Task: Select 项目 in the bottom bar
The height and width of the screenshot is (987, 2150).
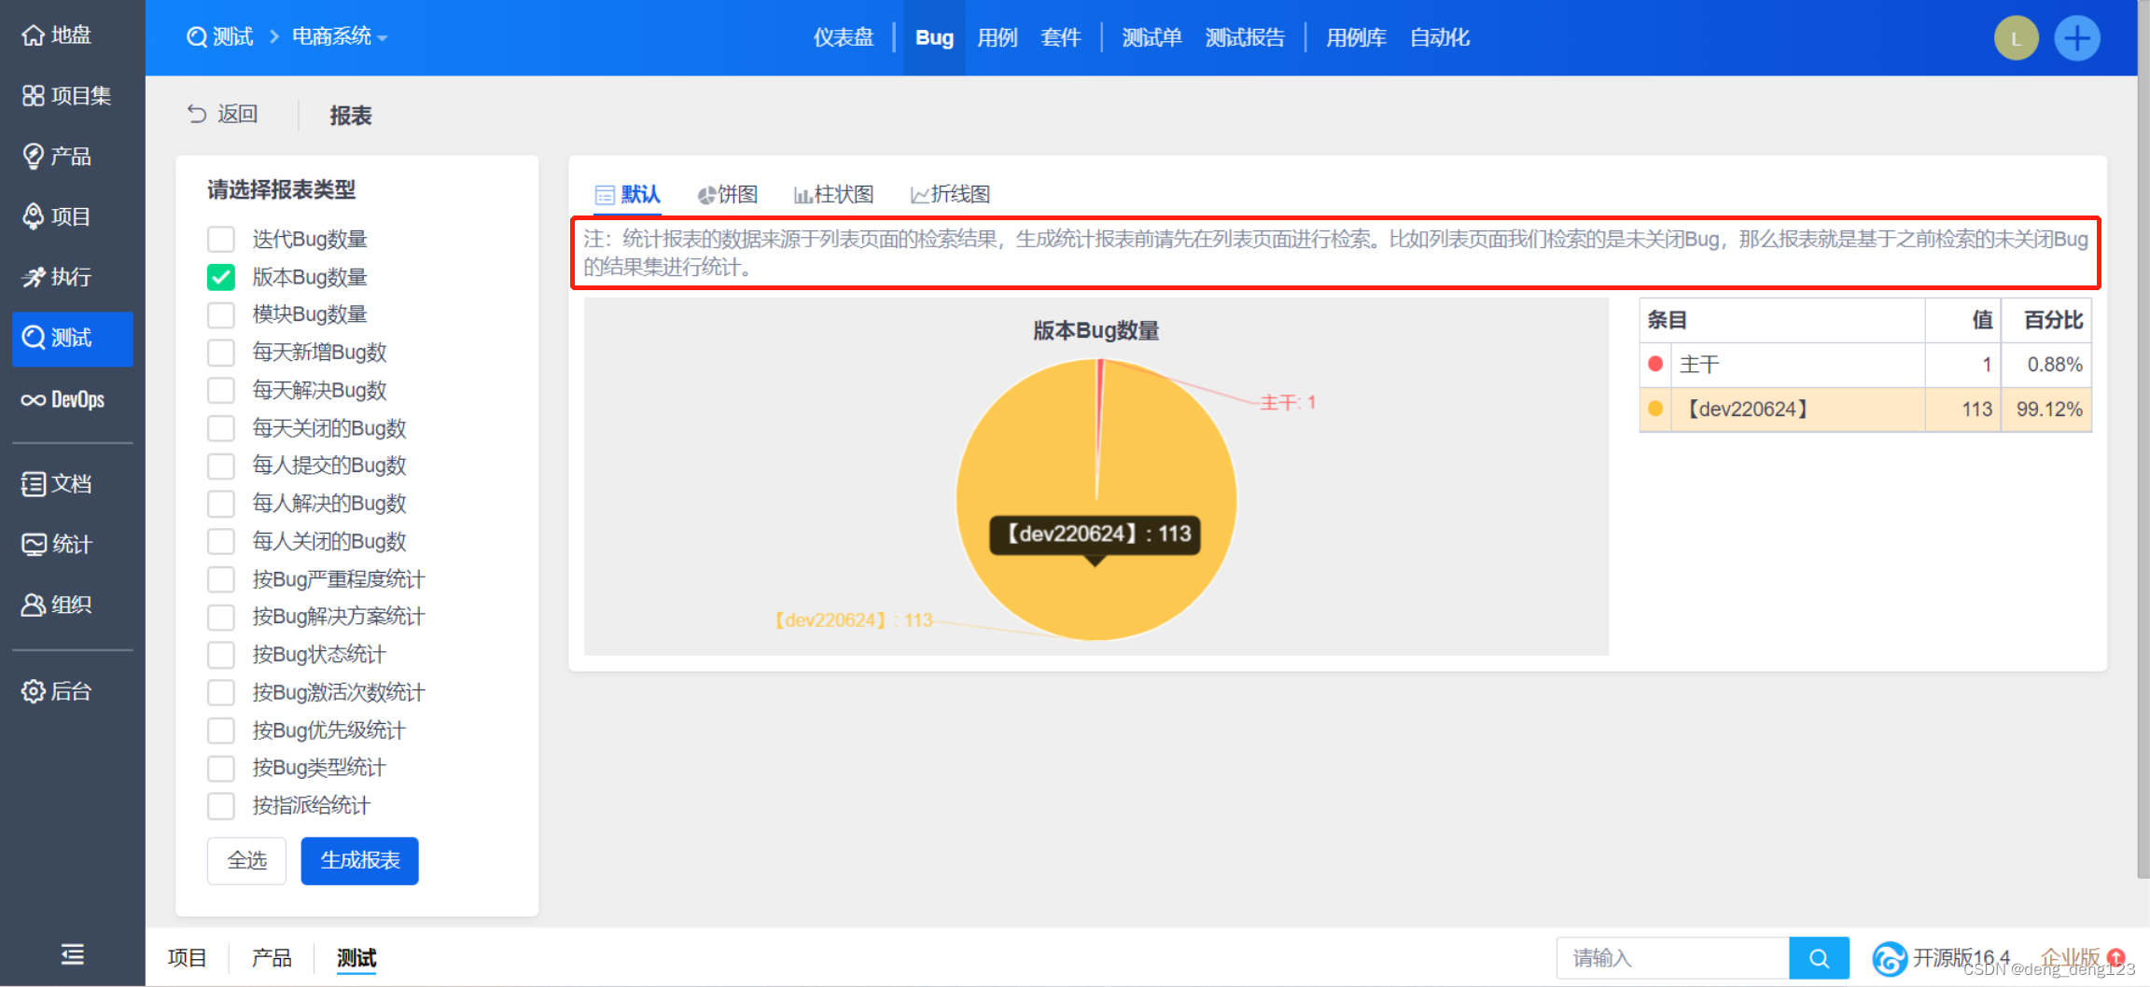Action: click(187, 958)
